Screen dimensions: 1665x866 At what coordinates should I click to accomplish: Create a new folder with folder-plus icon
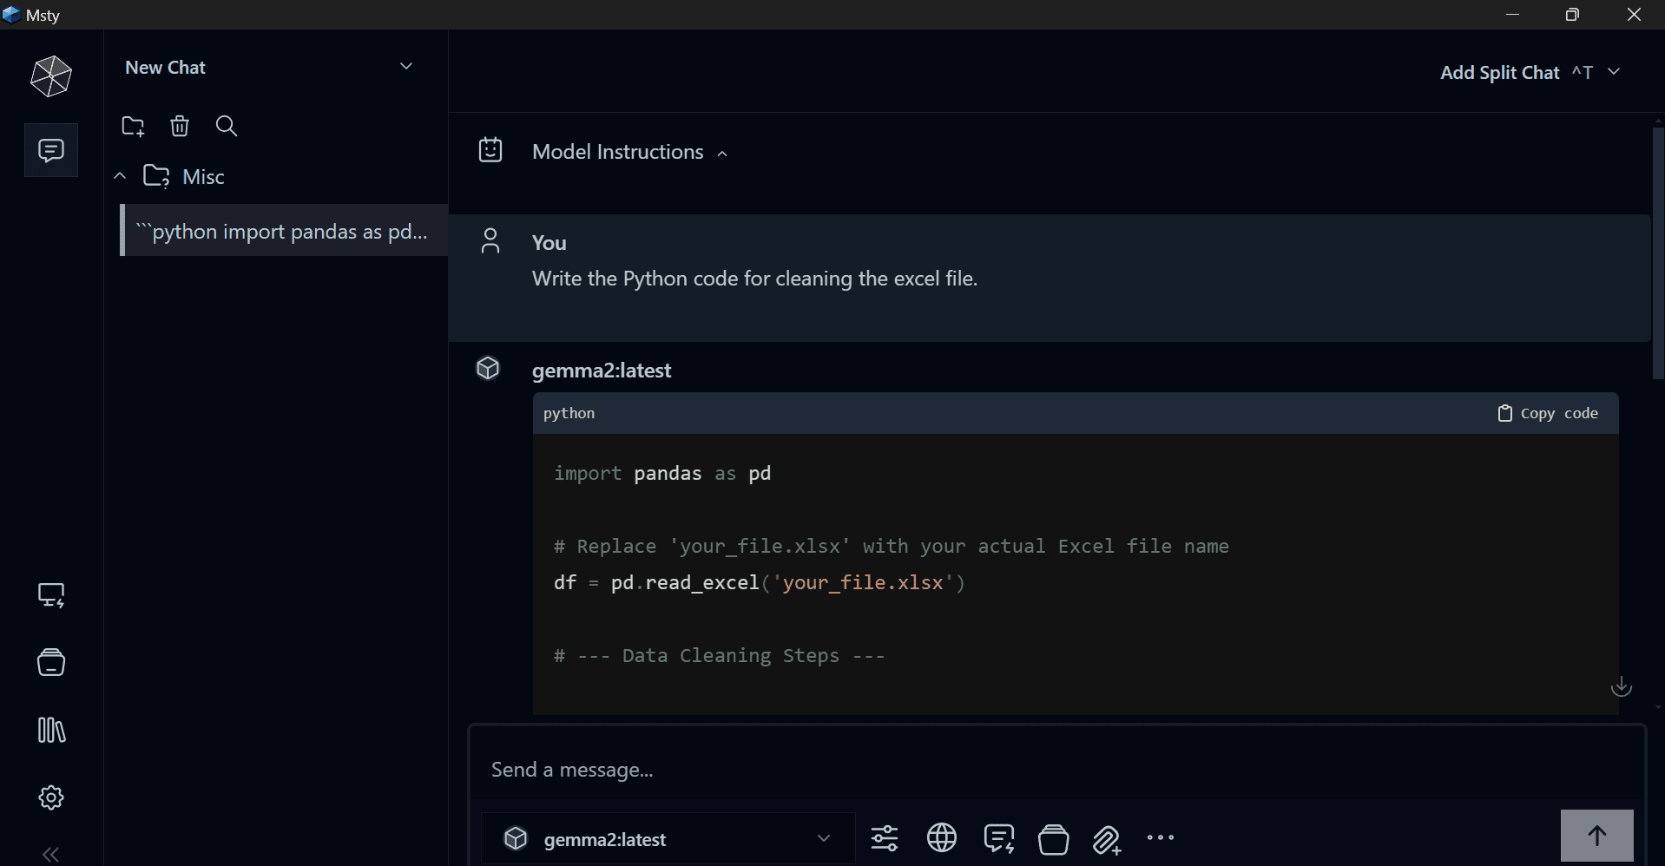pyautogui.click(x=133, y=127)
